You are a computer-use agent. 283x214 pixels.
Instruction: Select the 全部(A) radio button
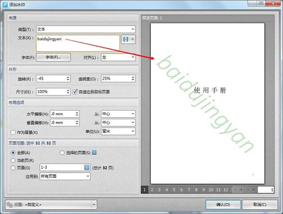point(13,153)
